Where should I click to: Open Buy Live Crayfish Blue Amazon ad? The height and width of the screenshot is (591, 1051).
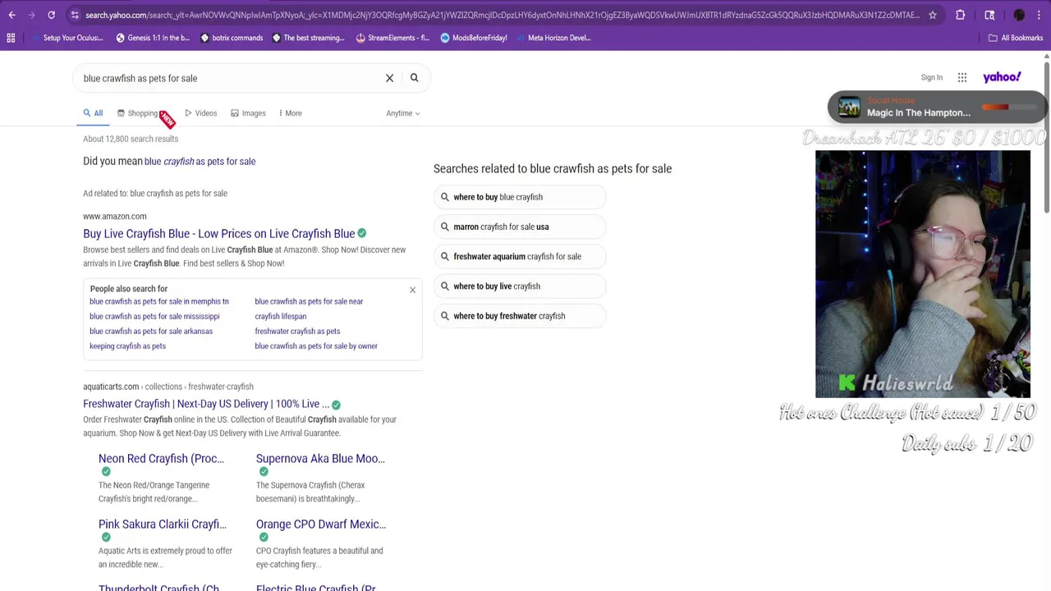click(x=218, y=233)
